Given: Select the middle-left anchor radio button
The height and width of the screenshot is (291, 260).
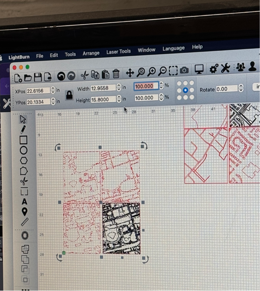Looking at the screenshot, I should pyautogui.click(x=179, y=90).
